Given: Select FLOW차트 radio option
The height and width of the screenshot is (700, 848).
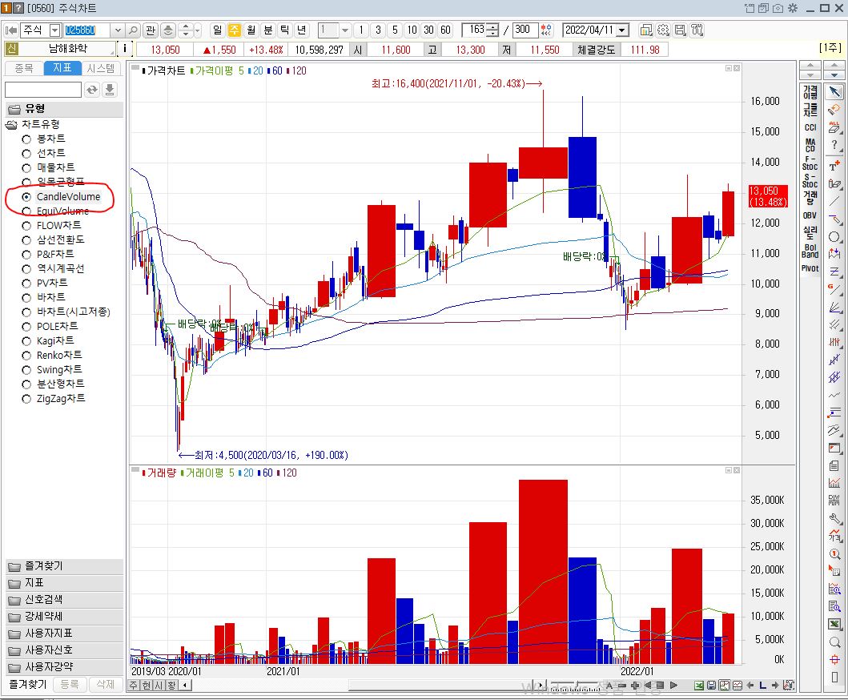Looking at the screenshot, I should point(26,226).
